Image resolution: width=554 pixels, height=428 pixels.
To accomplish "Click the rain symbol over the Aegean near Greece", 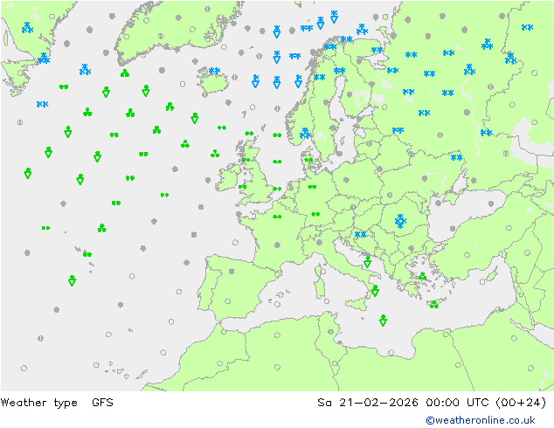I will point(423,276).
